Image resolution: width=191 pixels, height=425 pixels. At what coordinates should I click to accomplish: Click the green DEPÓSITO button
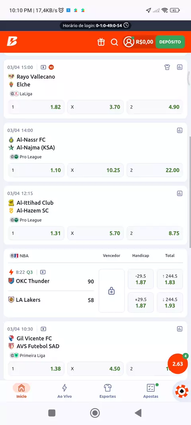pyautogui.click(x=170, y=42)
